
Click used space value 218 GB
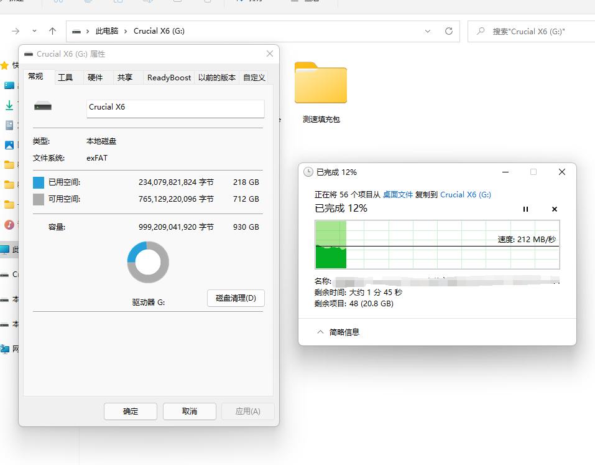(246, 182)
